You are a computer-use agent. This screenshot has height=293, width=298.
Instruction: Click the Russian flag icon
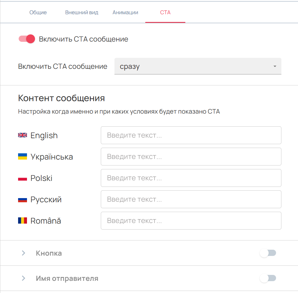(x=23, y=199)
